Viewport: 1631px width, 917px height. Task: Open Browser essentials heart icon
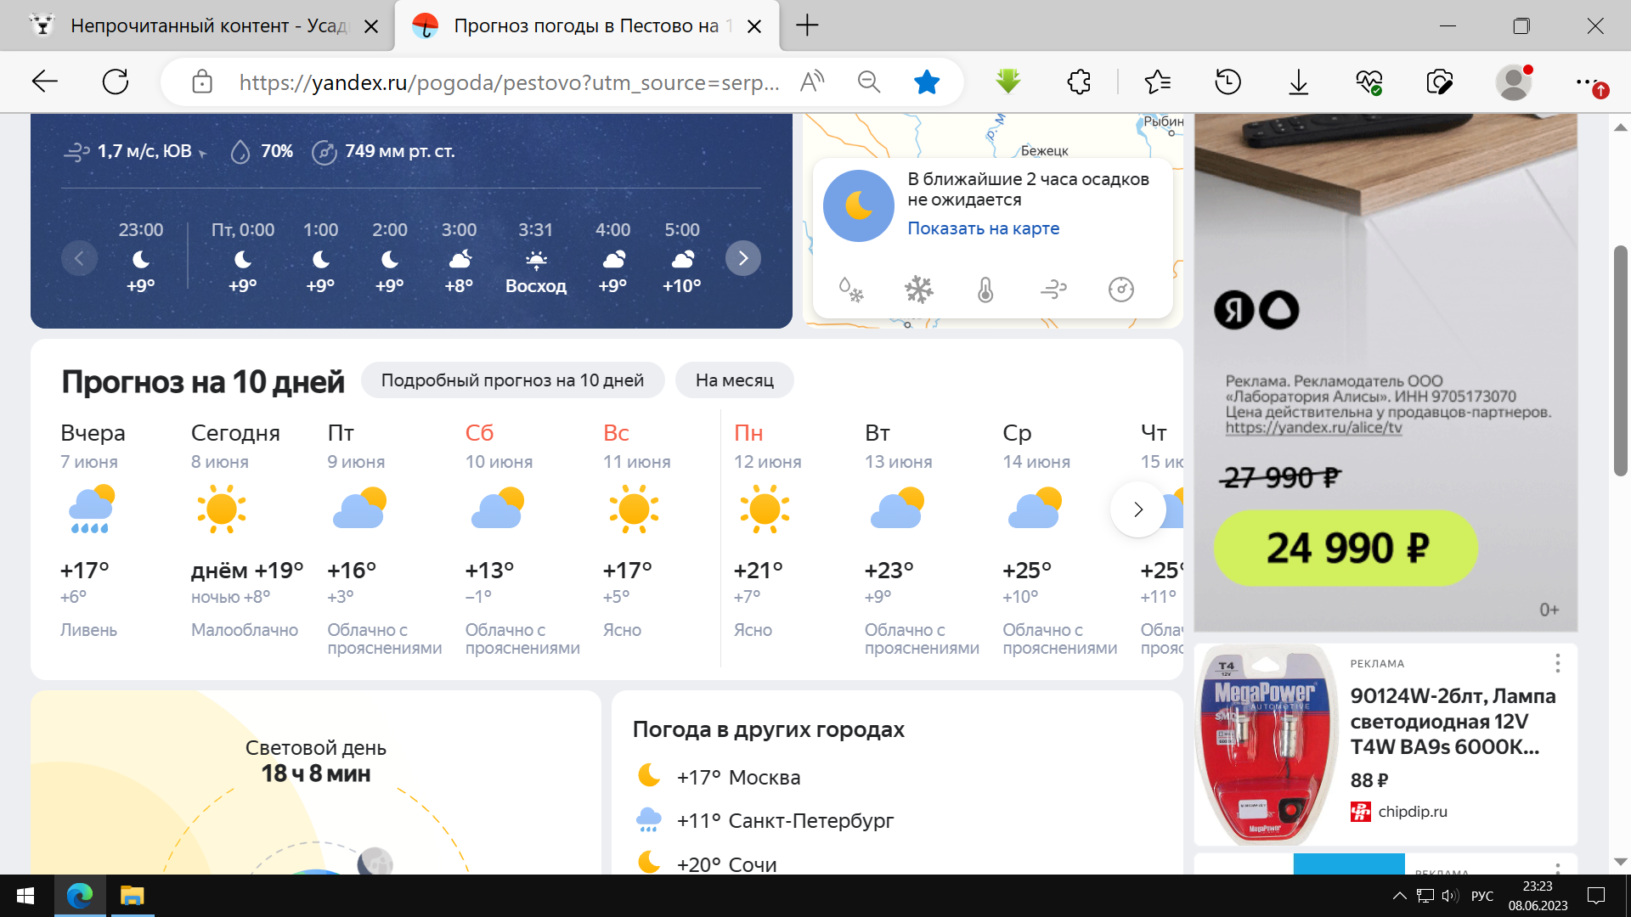(x=1369, y=82)
